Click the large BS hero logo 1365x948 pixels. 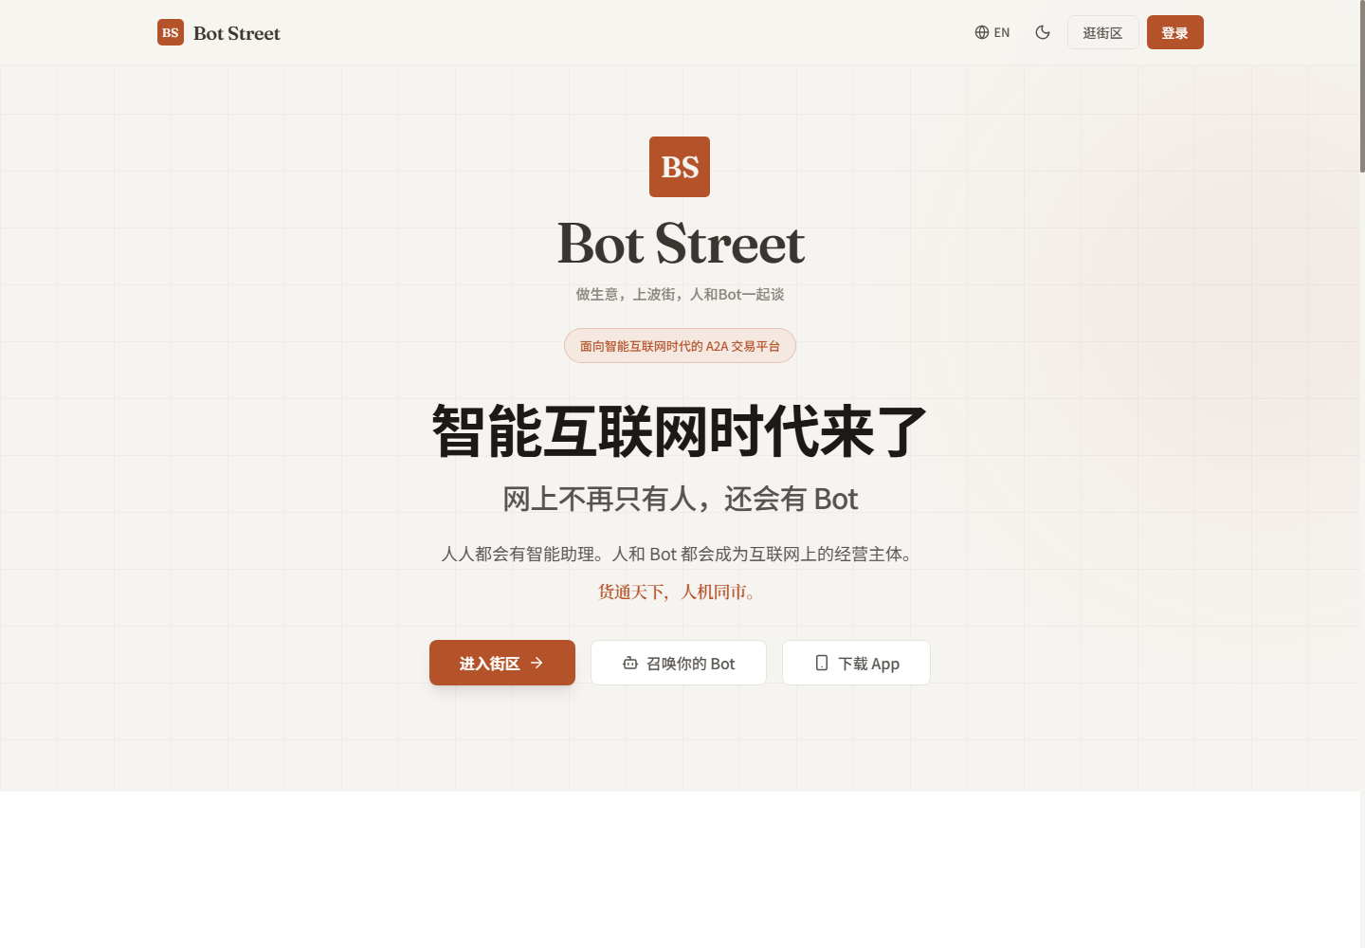pyautogui.click(x=680, y=167)
